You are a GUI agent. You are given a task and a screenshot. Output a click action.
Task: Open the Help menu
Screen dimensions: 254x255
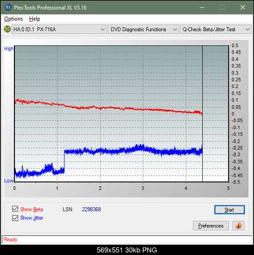coord(35,19)
